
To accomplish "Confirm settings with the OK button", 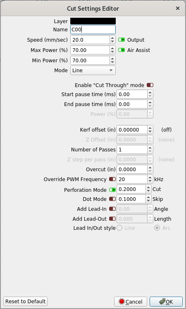I will pyautogui.click(x=166, y=302).
